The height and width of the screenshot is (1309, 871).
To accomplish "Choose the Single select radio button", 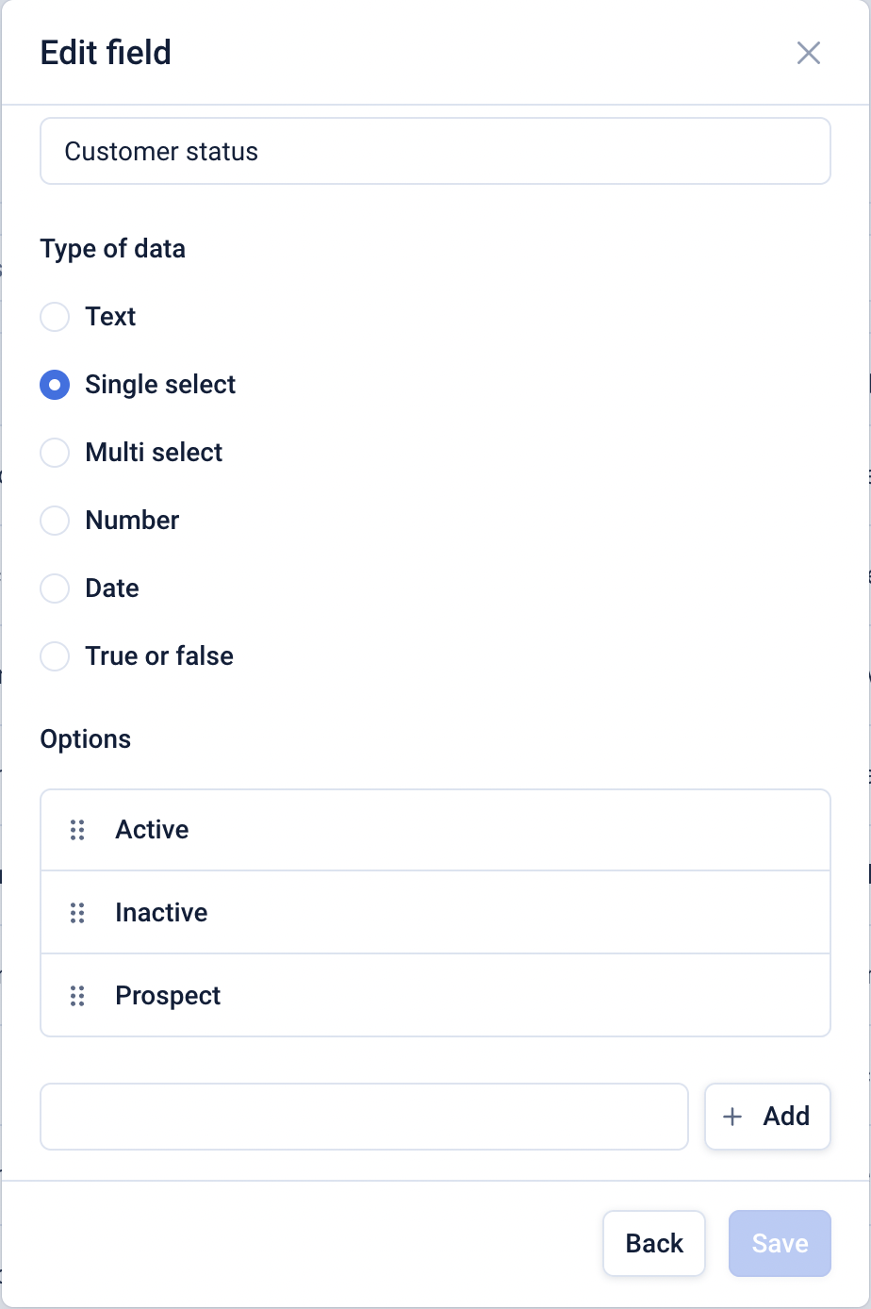I will point(55,385).
